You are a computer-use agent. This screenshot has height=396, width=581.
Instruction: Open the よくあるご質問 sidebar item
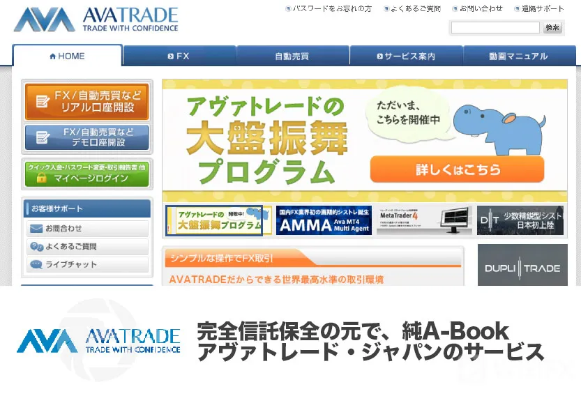pos(87,246)
